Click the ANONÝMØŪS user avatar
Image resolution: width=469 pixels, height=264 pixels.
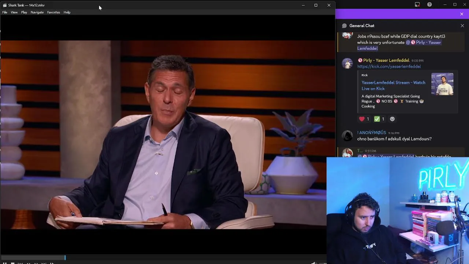[347, 136]
